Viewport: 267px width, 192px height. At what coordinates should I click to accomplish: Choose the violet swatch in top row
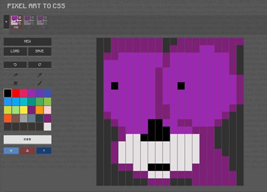coord(40,93)
